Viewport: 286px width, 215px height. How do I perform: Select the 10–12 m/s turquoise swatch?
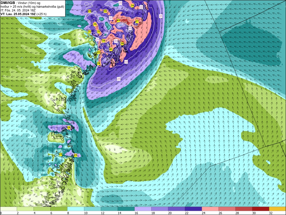point(92,209)
